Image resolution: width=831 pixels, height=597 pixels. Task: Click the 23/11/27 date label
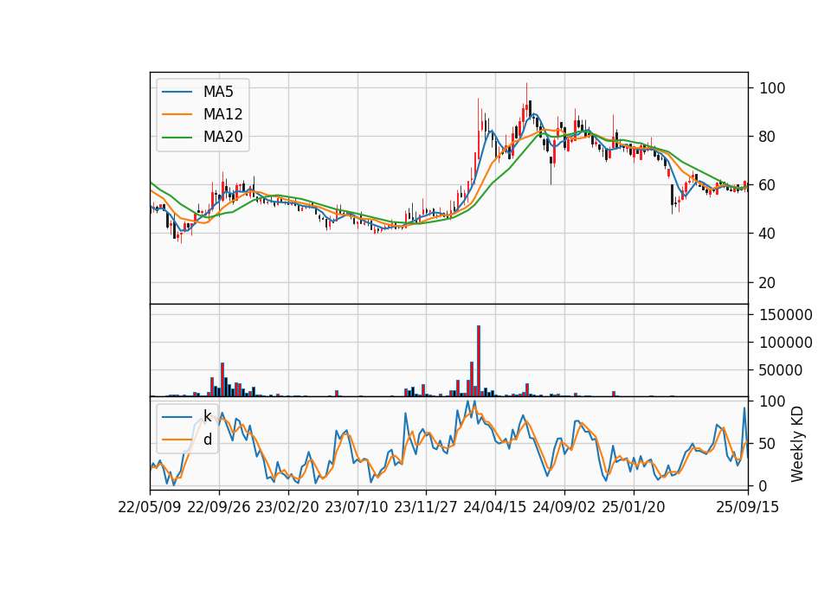[426, 507]
